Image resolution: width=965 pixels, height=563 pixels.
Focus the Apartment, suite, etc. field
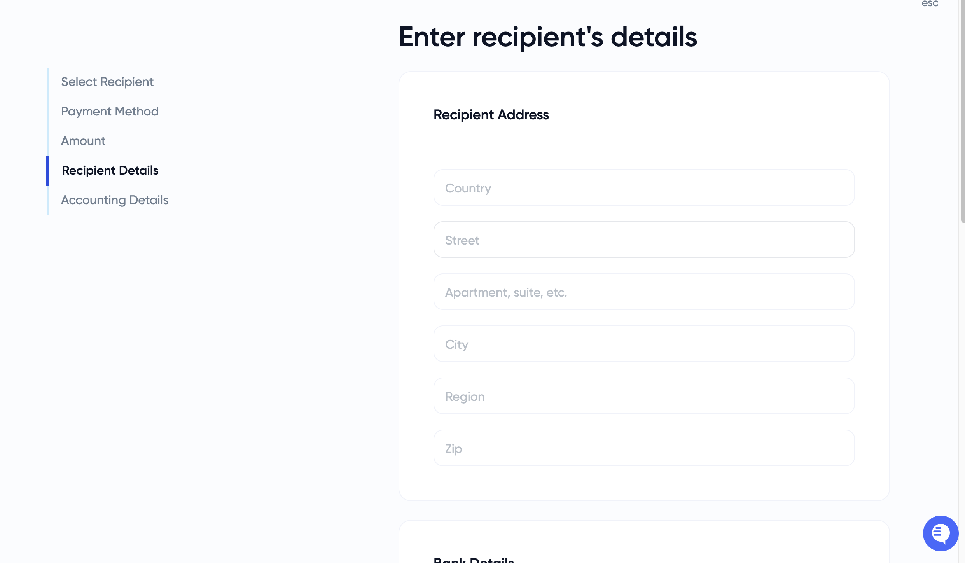(644, 292)
